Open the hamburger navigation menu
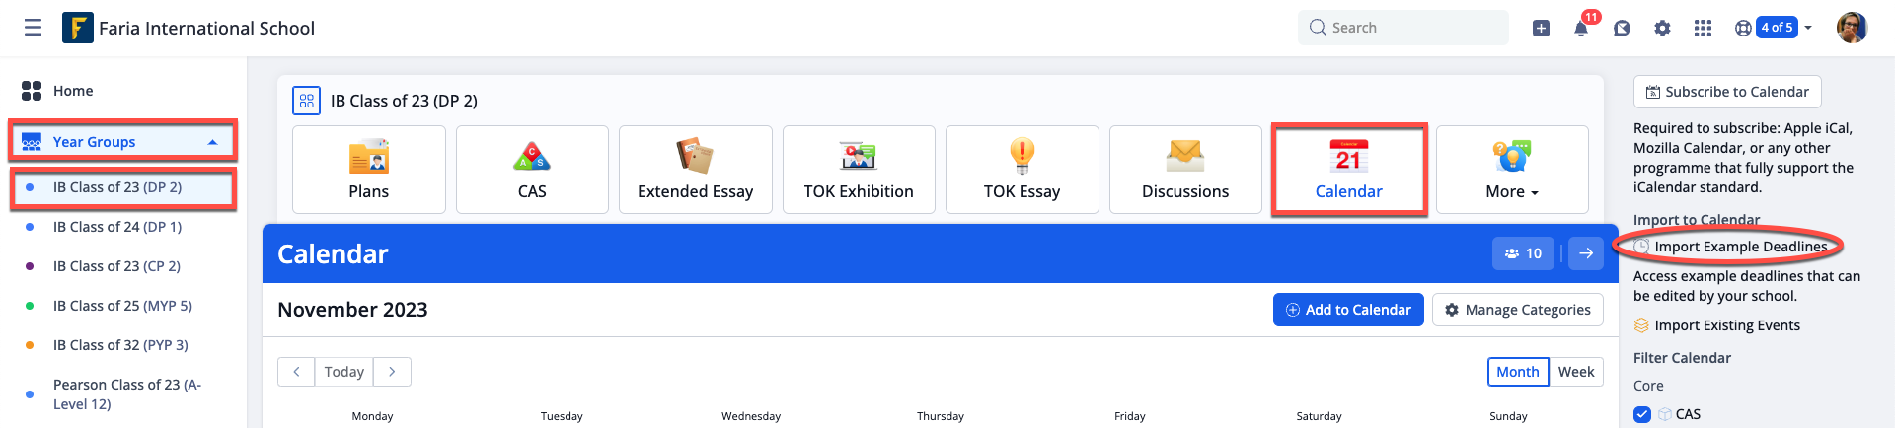Image resolution: width=1895 pixels, height=428 pixels. click(x=33, y=28)
